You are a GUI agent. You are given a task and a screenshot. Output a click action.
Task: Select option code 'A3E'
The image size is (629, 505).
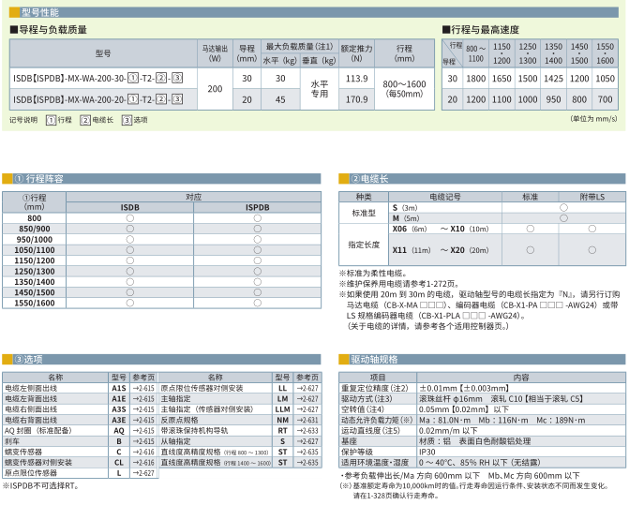pyautogui.click(x=119, y=420)
